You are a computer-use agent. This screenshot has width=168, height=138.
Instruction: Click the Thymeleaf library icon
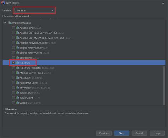pyautogui.click(x=17, y=87)
